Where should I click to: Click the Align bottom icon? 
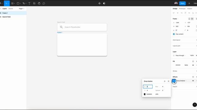pos(193,13)
